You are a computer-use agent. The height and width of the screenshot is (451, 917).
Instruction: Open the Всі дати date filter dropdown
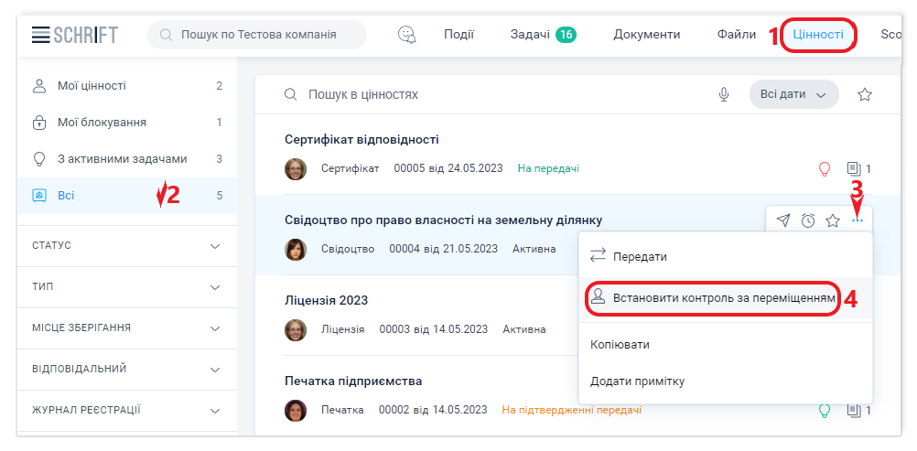coord(793,94)
